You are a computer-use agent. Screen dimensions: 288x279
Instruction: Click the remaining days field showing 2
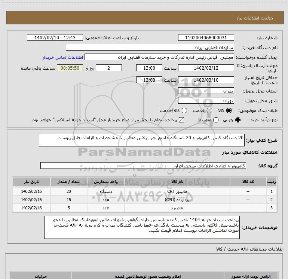point(109,68)
